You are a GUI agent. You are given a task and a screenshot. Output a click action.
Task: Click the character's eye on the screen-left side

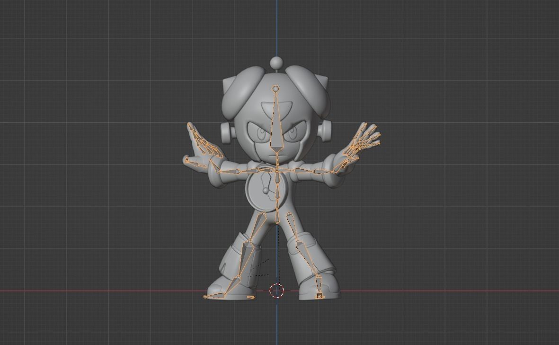point(259,133)
